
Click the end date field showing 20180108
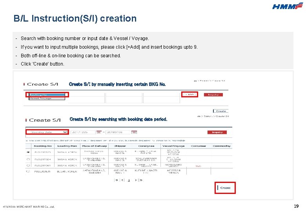pyautogui.click(x=118, y=132)
